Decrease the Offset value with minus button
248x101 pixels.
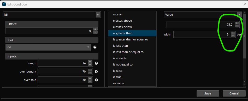[x=95, y=32]
